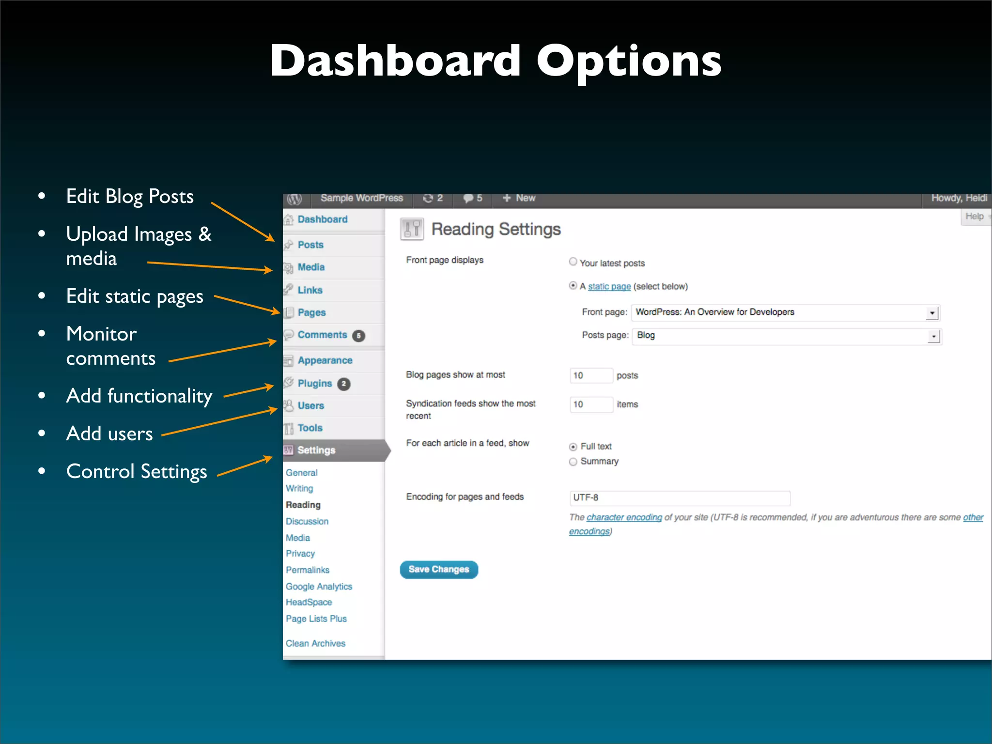992x744 pixels.
Task: Open Clean Archives settings
Action: (315, 643)
